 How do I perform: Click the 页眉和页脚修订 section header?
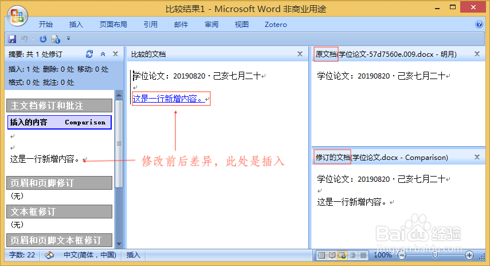point(60,183)
